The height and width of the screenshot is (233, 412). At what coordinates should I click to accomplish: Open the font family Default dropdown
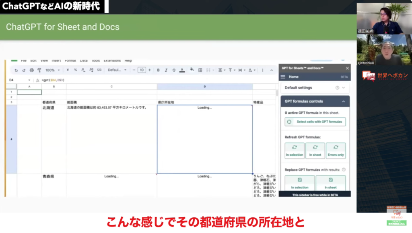[x=117, y=70]
